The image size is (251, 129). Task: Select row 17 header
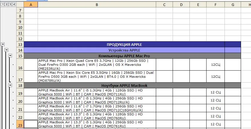[x=20, y=77]
